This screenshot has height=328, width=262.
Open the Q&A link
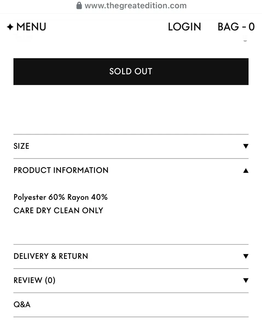point(22,304)
